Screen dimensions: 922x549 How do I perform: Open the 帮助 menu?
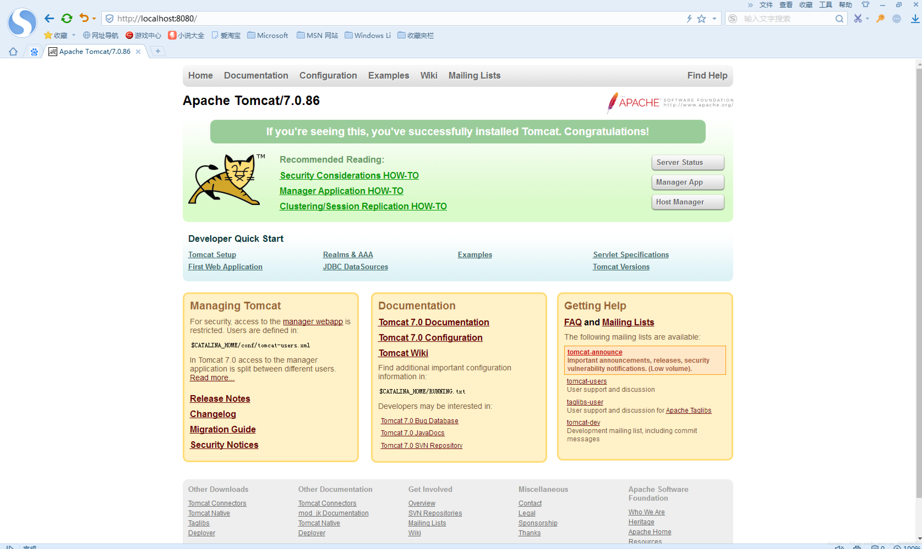click(x=845, y=5)
